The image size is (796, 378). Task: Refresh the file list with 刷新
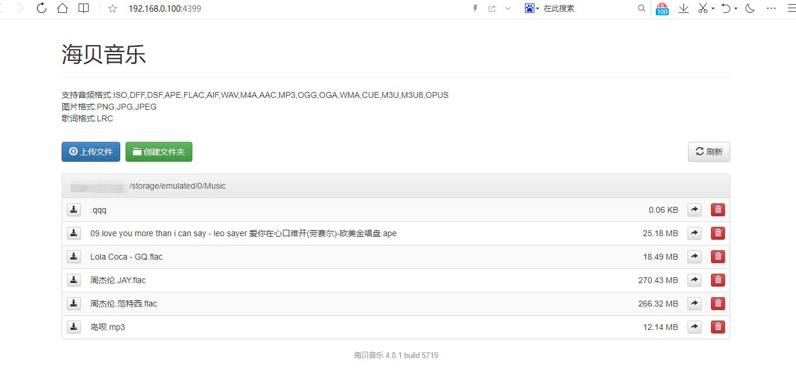[709, 151]
